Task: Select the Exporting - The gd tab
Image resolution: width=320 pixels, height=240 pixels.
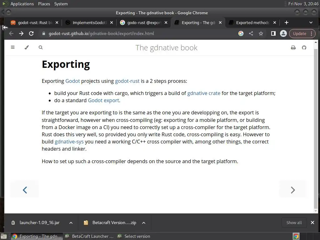Action: [198, 22]
